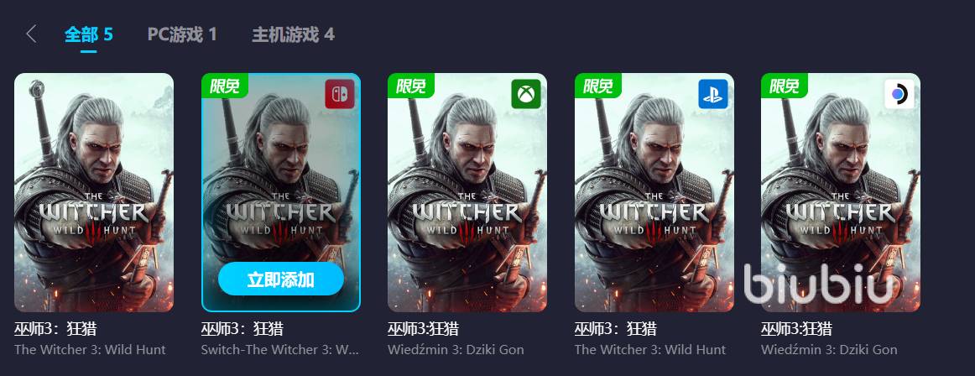This screenshot has width=975, height=376.
Task: Click the PlayStation platform icon
Action: (712, 95)
